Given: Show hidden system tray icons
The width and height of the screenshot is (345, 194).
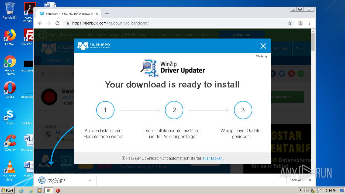Looking at the screenshot, I should click(x=301, y=190).
